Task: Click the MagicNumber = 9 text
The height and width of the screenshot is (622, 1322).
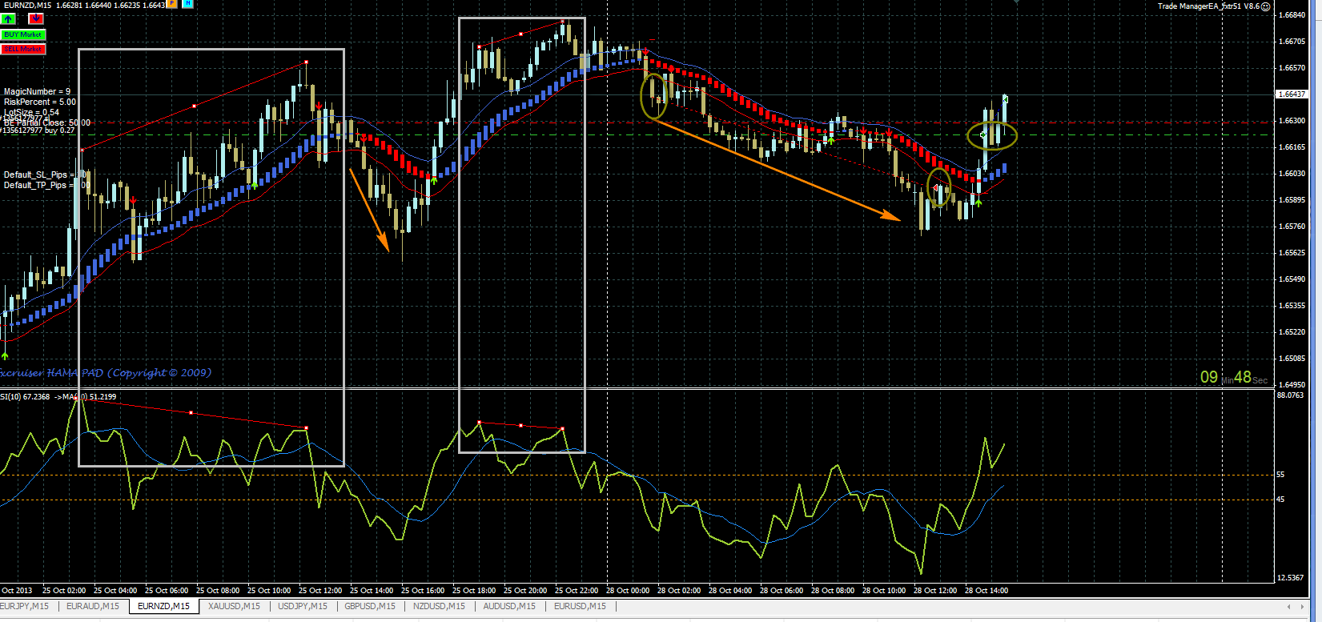Action: click(x=37, y=92)
